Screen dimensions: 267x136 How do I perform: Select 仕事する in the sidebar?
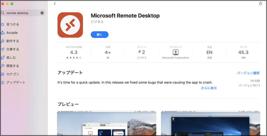tap(13, 49)
